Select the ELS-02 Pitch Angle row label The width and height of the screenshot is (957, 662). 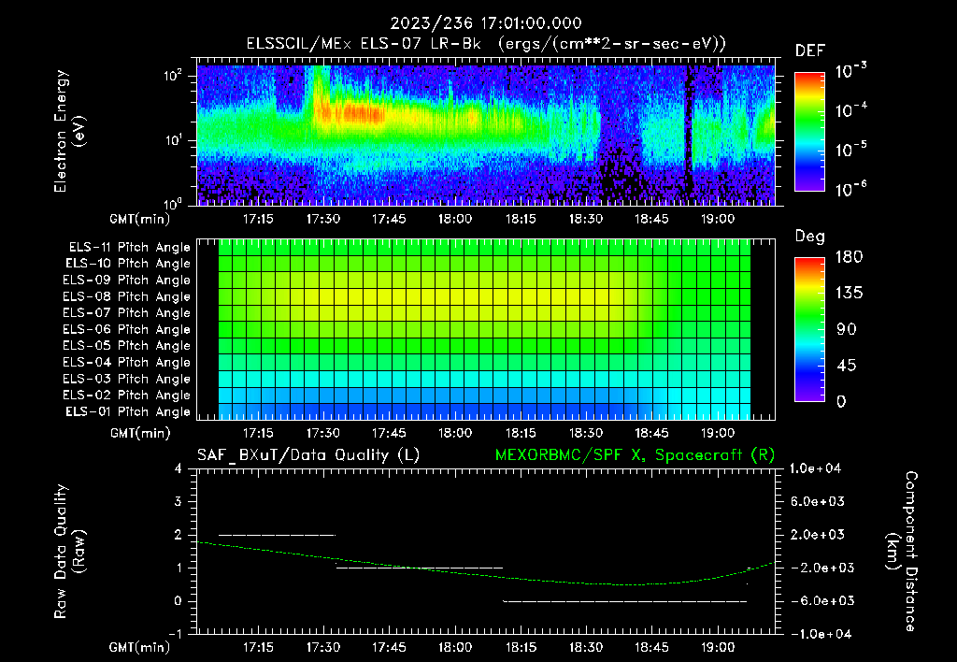pyautogui.click(x=127, y=396)
